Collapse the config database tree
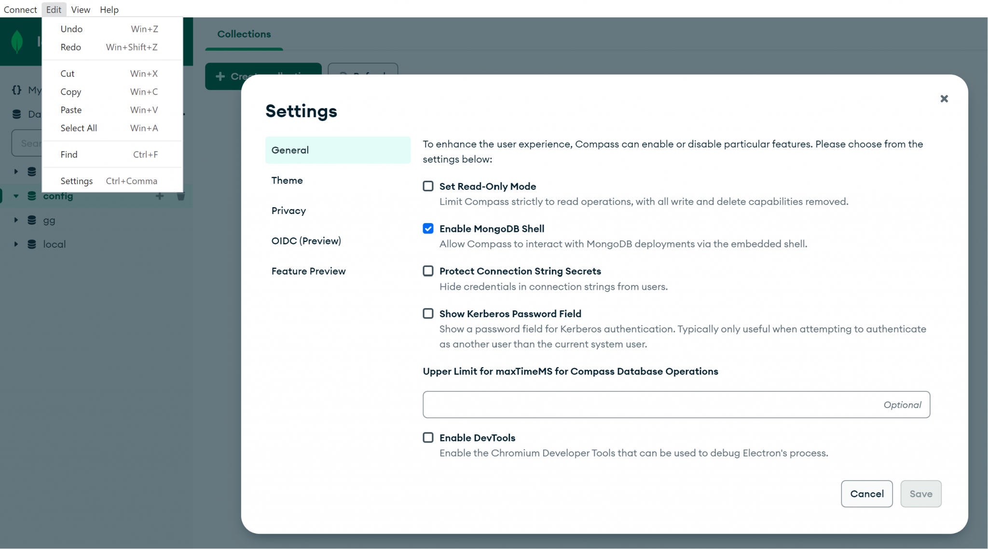This screenshot has height=549, width=988. pos(15,196)
